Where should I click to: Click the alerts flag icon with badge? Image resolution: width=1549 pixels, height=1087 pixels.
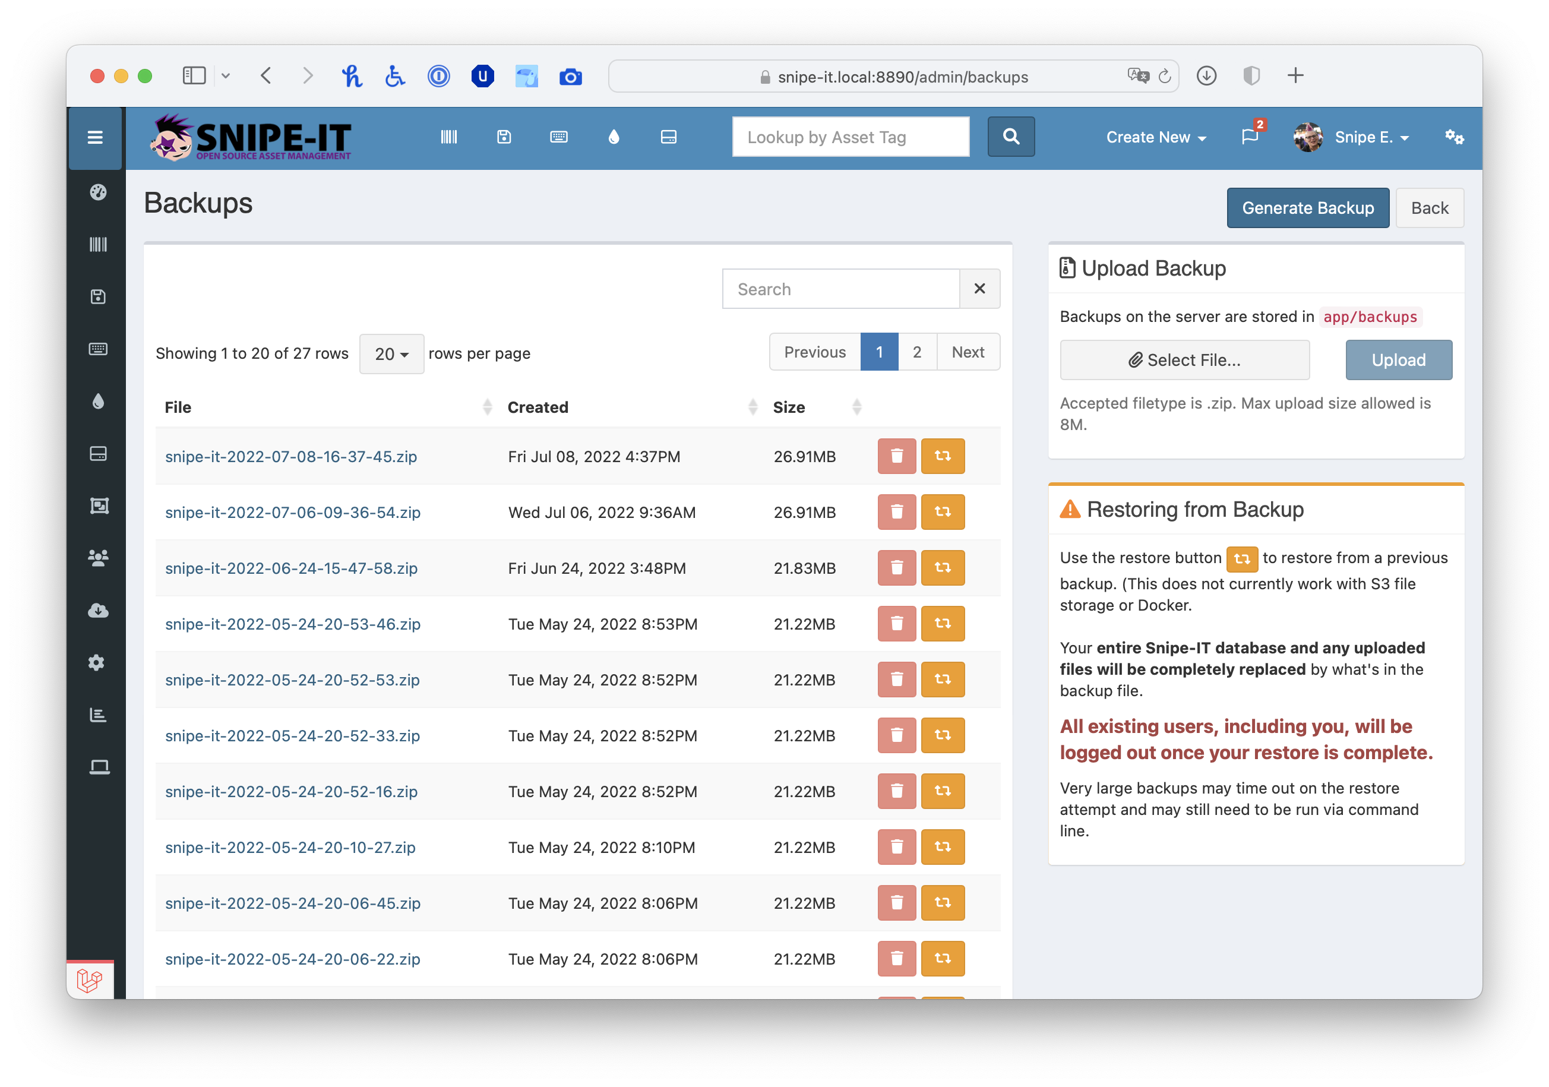pyautogui.click(x=1250, y=137)
